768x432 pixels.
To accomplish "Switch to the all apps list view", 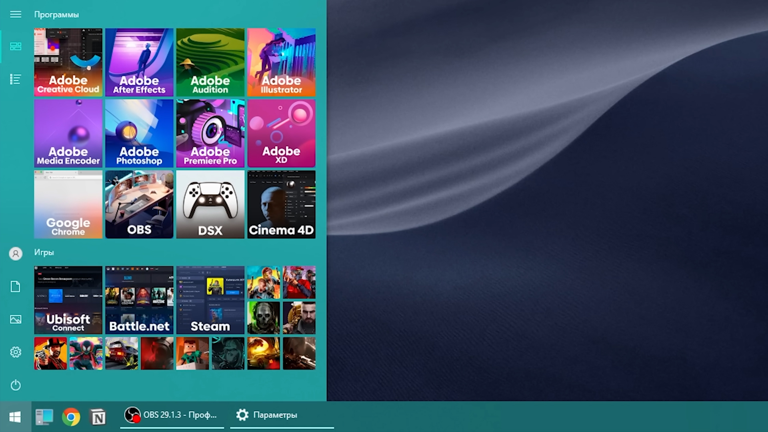I will pos(16,79).
